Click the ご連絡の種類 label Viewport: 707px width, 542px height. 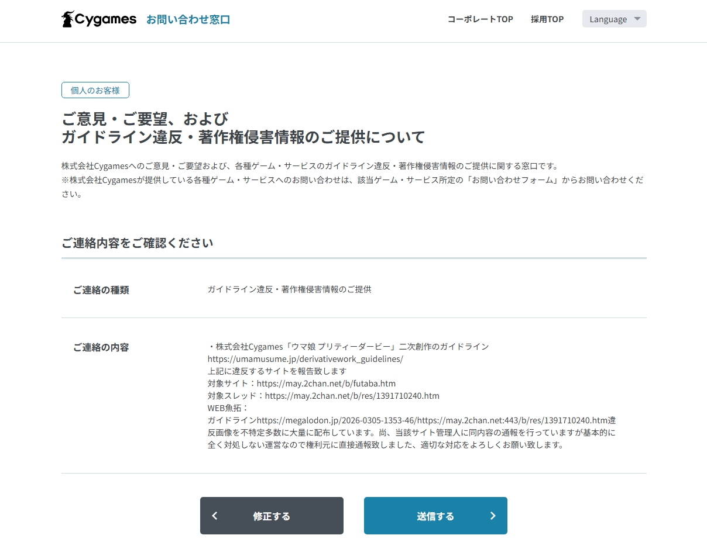coord(101,290)
